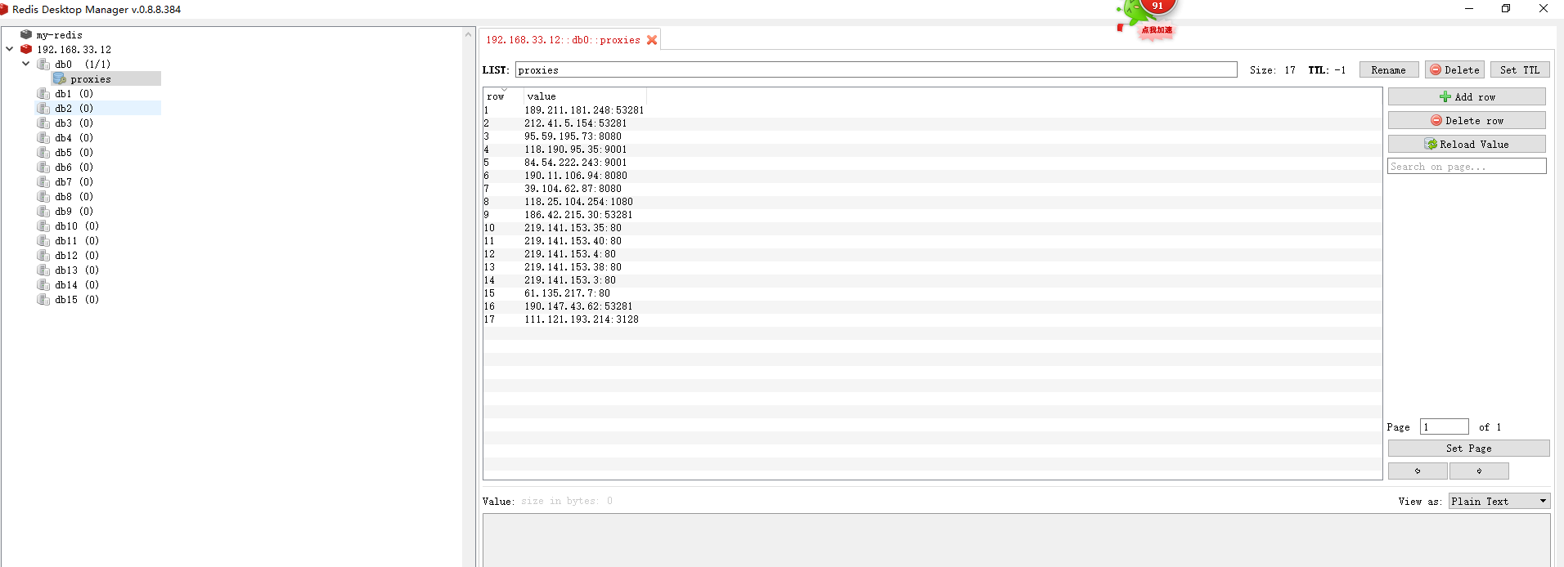Click the db5 database icon
The image size is (1564, 567).
coord(43,152)
